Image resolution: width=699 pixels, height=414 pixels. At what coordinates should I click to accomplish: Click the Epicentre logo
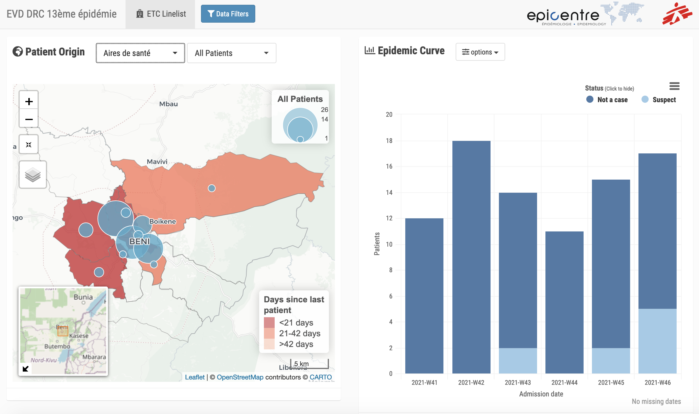click(585, 14)
